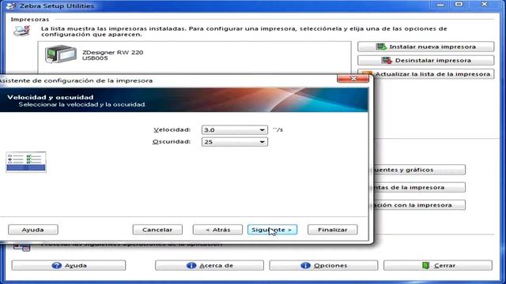The height and width of the screenshot is (284, 506).
Task: Click the uninstall printer icon
Action: click(387, 60)
